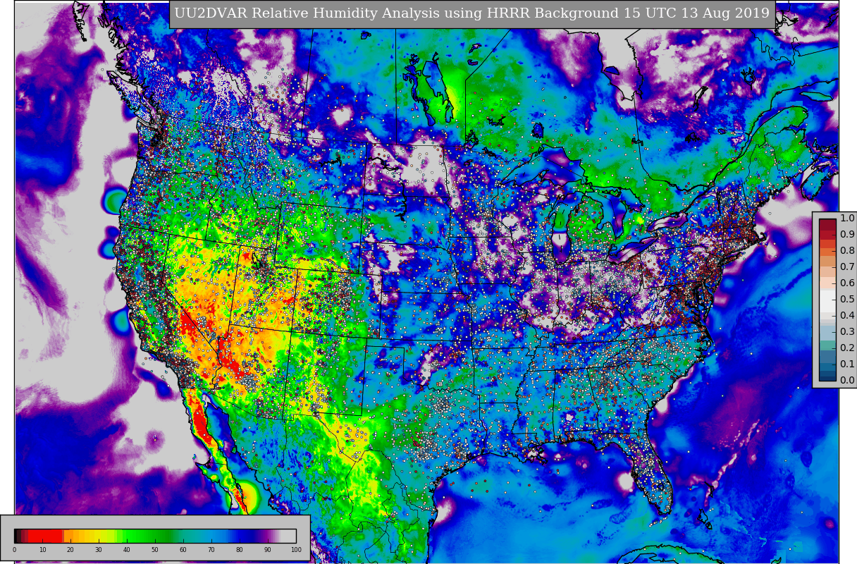857x564 pixels.
Task: Click the 0.9 label on the right colorbar
Action: click(x=847, y=235)
